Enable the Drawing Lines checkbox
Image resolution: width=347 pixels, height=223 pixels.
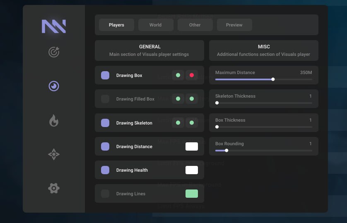tap(105, 194)
